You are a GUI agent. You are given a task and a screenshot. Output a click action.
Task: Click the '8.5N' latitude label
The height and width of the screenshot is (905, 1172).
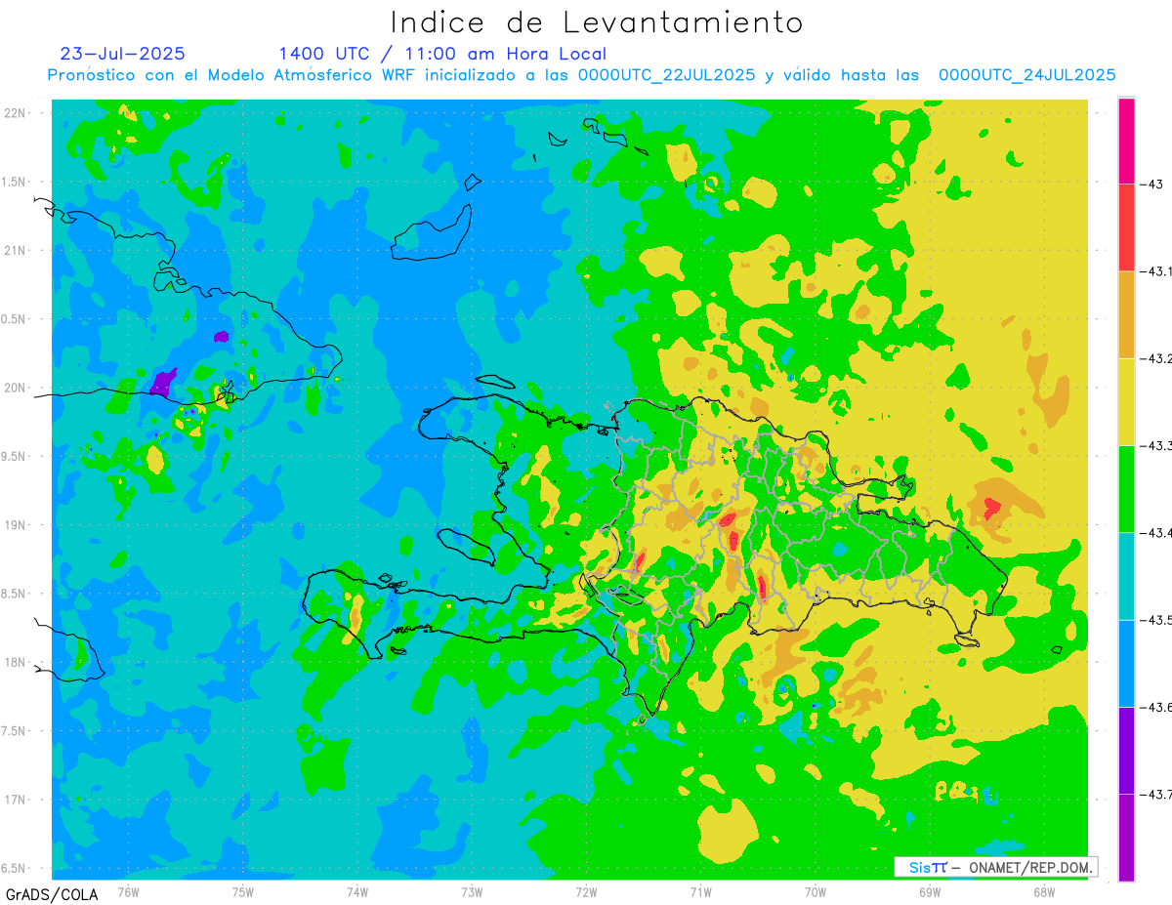tap(14, 594)
